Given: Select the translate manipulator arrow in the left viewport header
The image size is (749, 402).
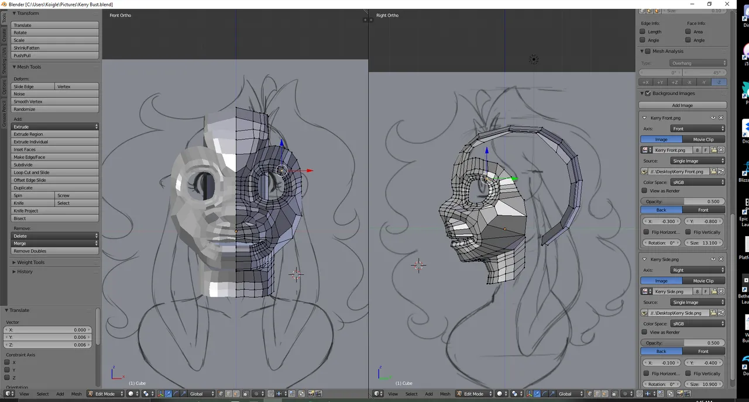Looking at the screenshot, I should point(169,394).
